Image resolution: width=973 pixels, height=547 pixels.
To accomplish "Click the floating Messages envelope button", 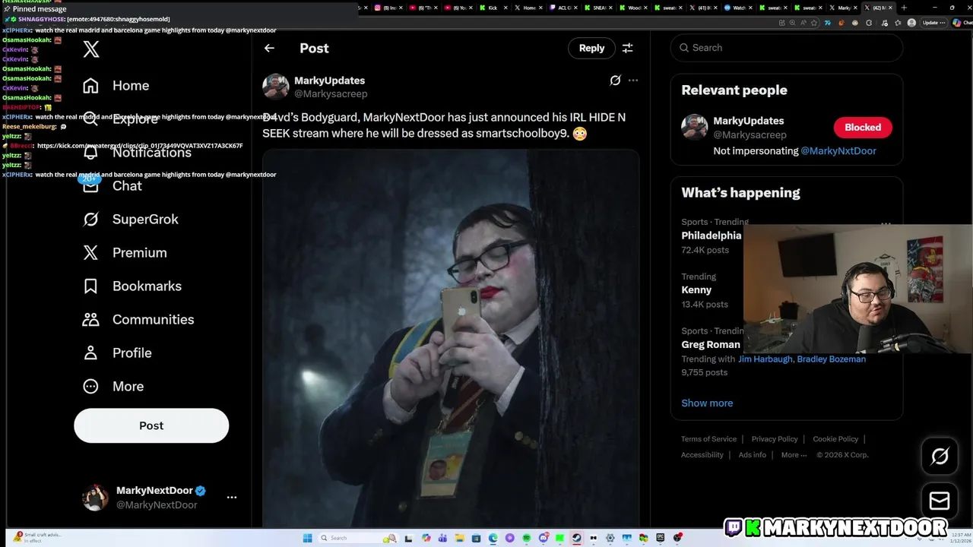I will (x=940, y=501).
